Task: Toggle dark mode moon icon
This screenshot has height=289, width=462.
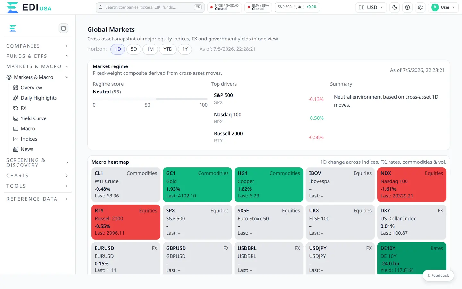Action: 395,7
